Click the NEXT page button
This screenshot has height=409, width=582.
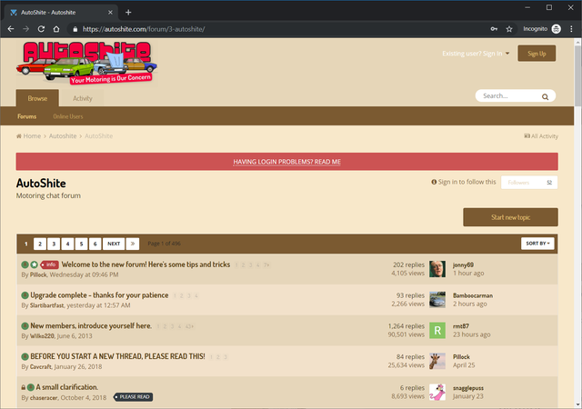(114, 244)
